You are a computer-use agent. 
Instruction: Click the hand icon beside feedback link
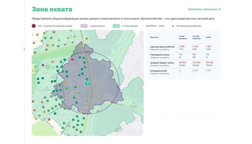[x=220, y=9]
